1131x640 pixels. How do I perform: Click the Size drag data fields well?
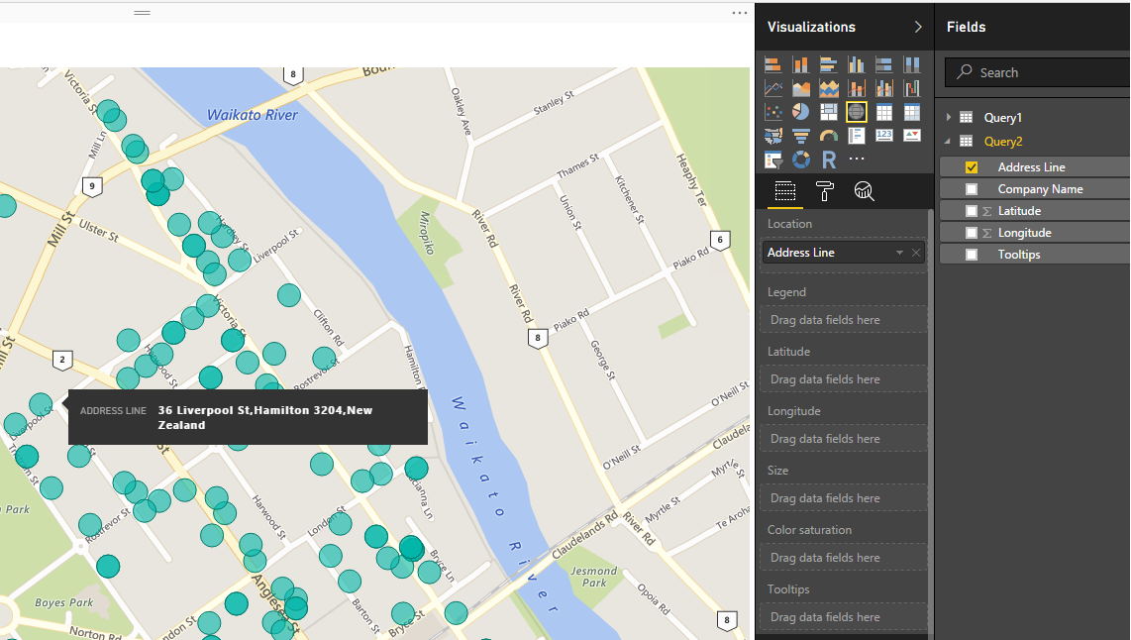pos(843,498)
